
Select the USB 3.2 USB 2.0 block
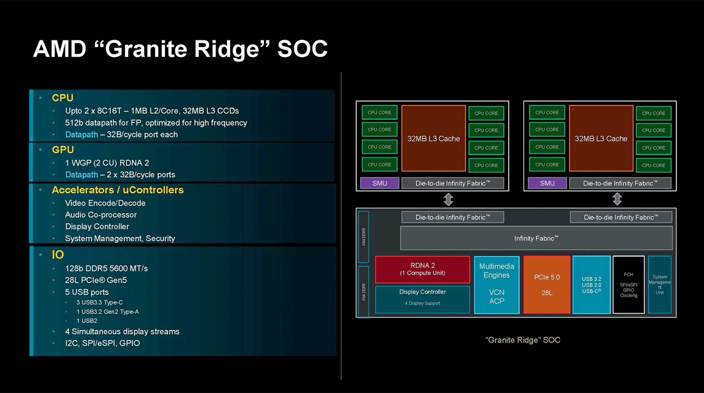tap(591, 285)
